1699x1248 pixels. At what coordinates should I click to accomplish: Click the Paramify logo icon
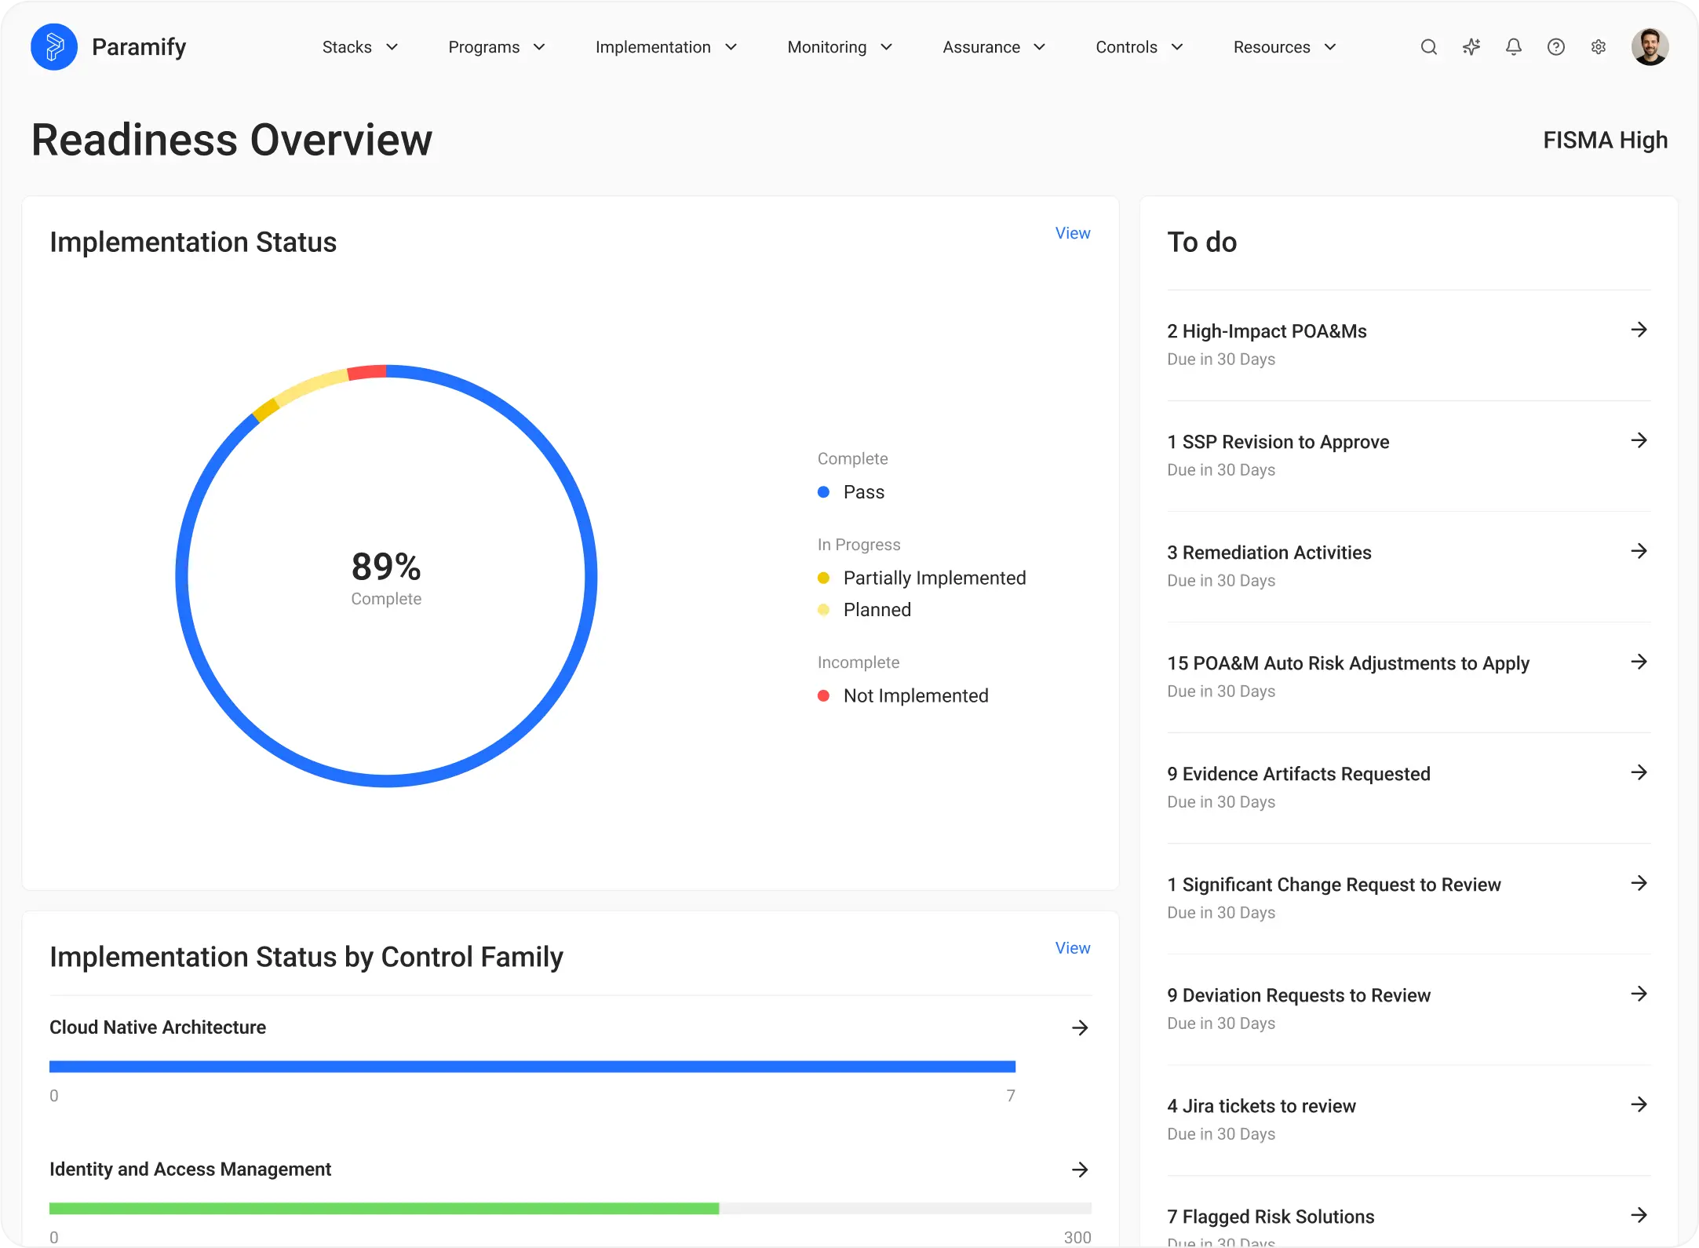[x=53, y=47]
